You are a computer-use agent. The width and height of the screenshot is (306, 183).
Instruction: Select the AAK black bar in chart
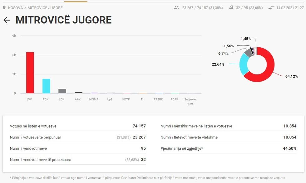click(x=79, y=93)
